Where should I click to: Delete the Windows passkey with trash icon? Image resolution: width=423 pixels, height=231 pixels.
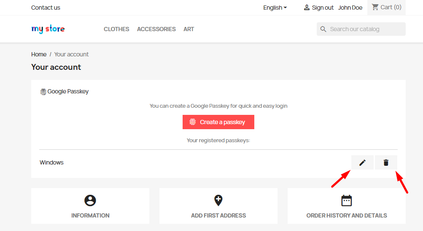click(x=386, y=162)
